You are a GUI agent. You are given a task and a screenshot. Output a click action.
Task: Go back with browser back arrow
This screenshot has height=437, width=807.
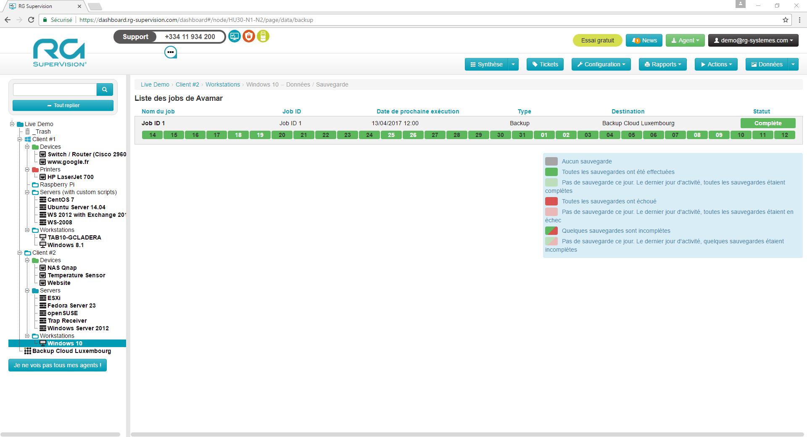[8, 20]
